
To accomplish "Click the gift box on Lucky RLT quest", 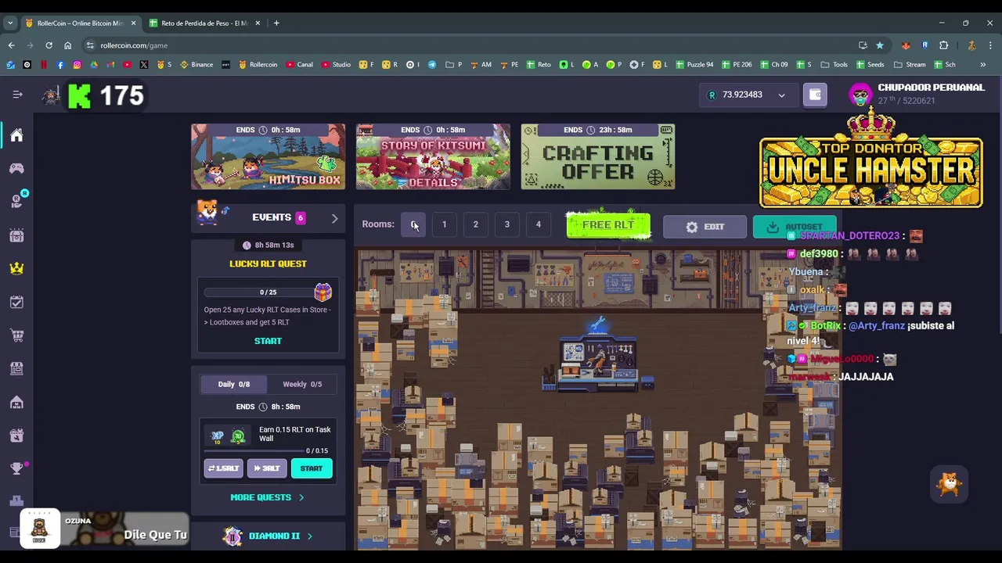I will pos(323,292).
